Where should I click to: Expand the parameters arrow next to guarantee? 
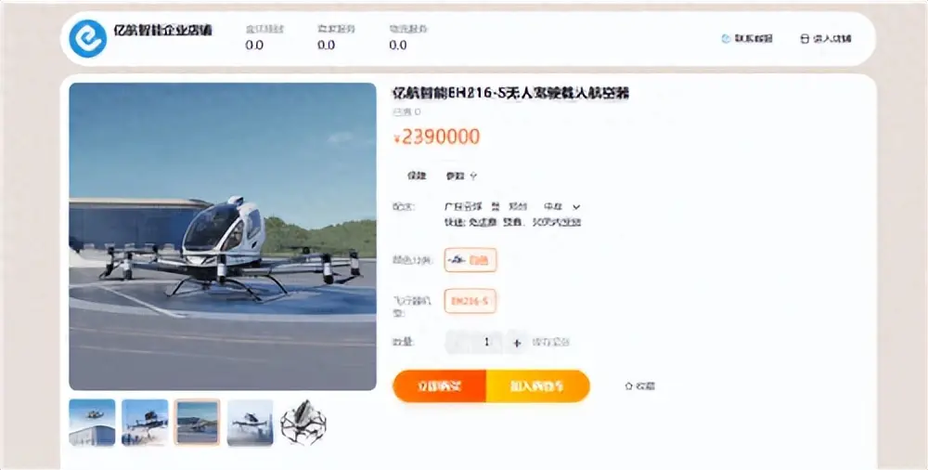(473, 176)
